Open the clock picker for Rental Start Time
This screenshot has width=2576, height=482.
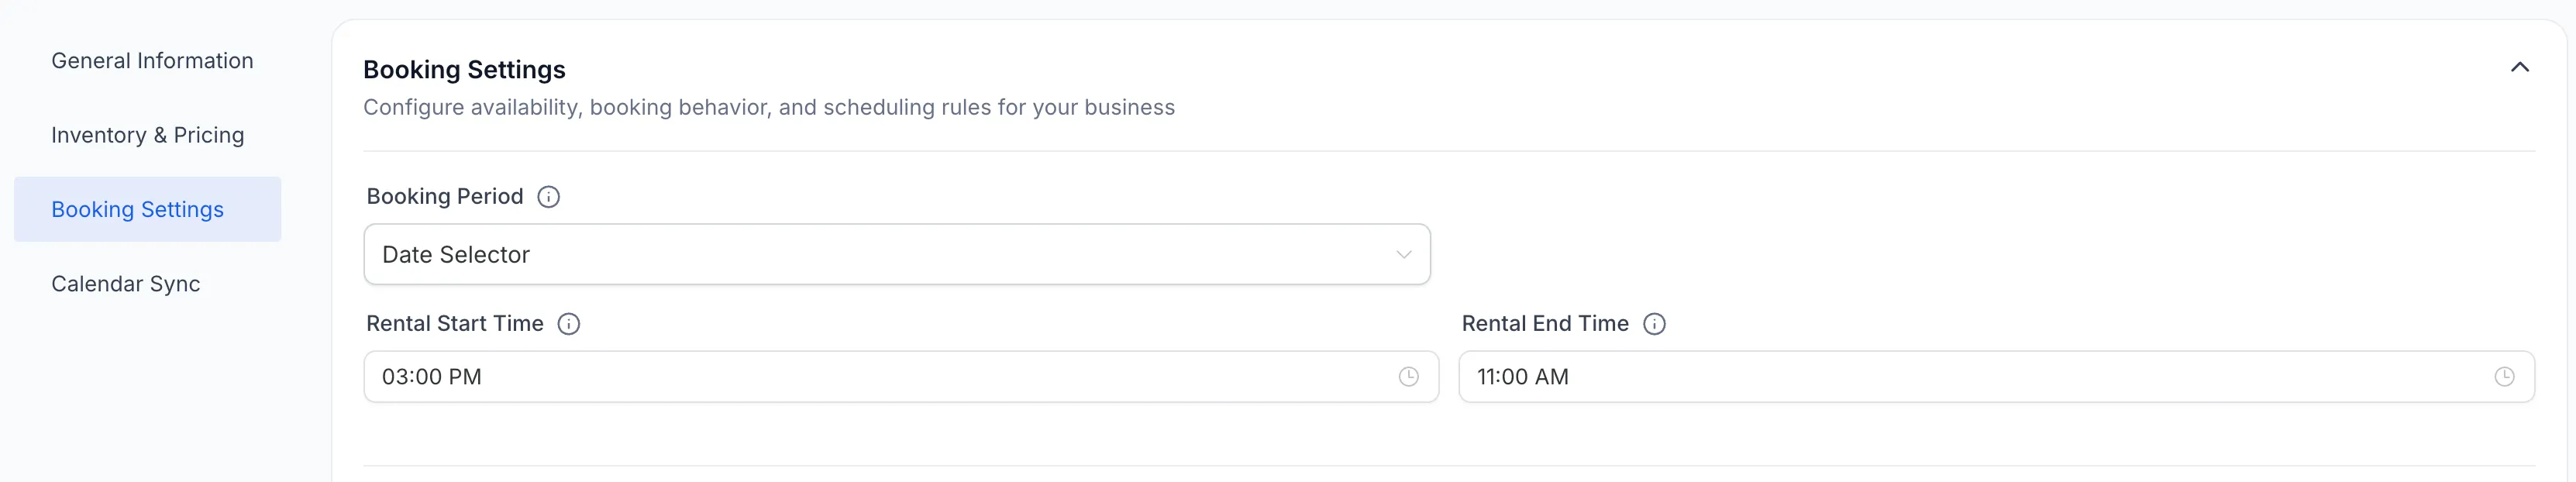tap(1407, 377)
